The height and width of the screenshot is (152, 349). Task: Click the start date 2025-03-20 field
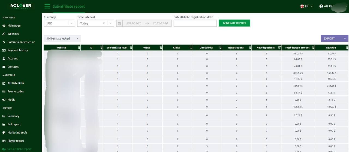[x=134, y=23]
